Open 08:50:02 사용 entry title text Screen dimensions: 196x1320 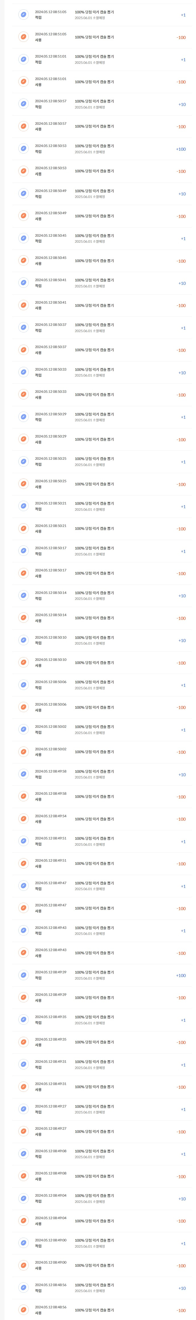[x=94, y=752]
